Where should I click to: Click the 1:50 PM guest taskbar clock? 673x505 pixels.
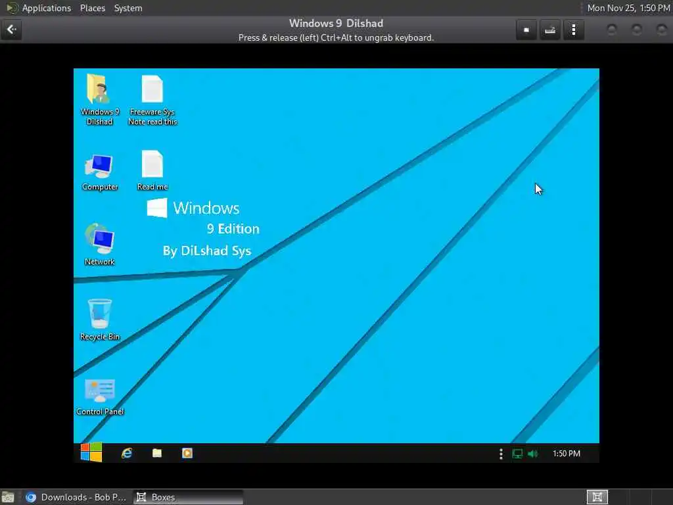coord(566,454)
